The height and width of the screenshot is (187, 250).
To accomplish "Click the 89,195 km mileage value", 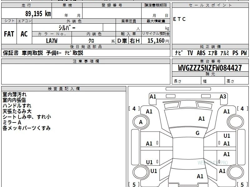I will coord(38,14).
